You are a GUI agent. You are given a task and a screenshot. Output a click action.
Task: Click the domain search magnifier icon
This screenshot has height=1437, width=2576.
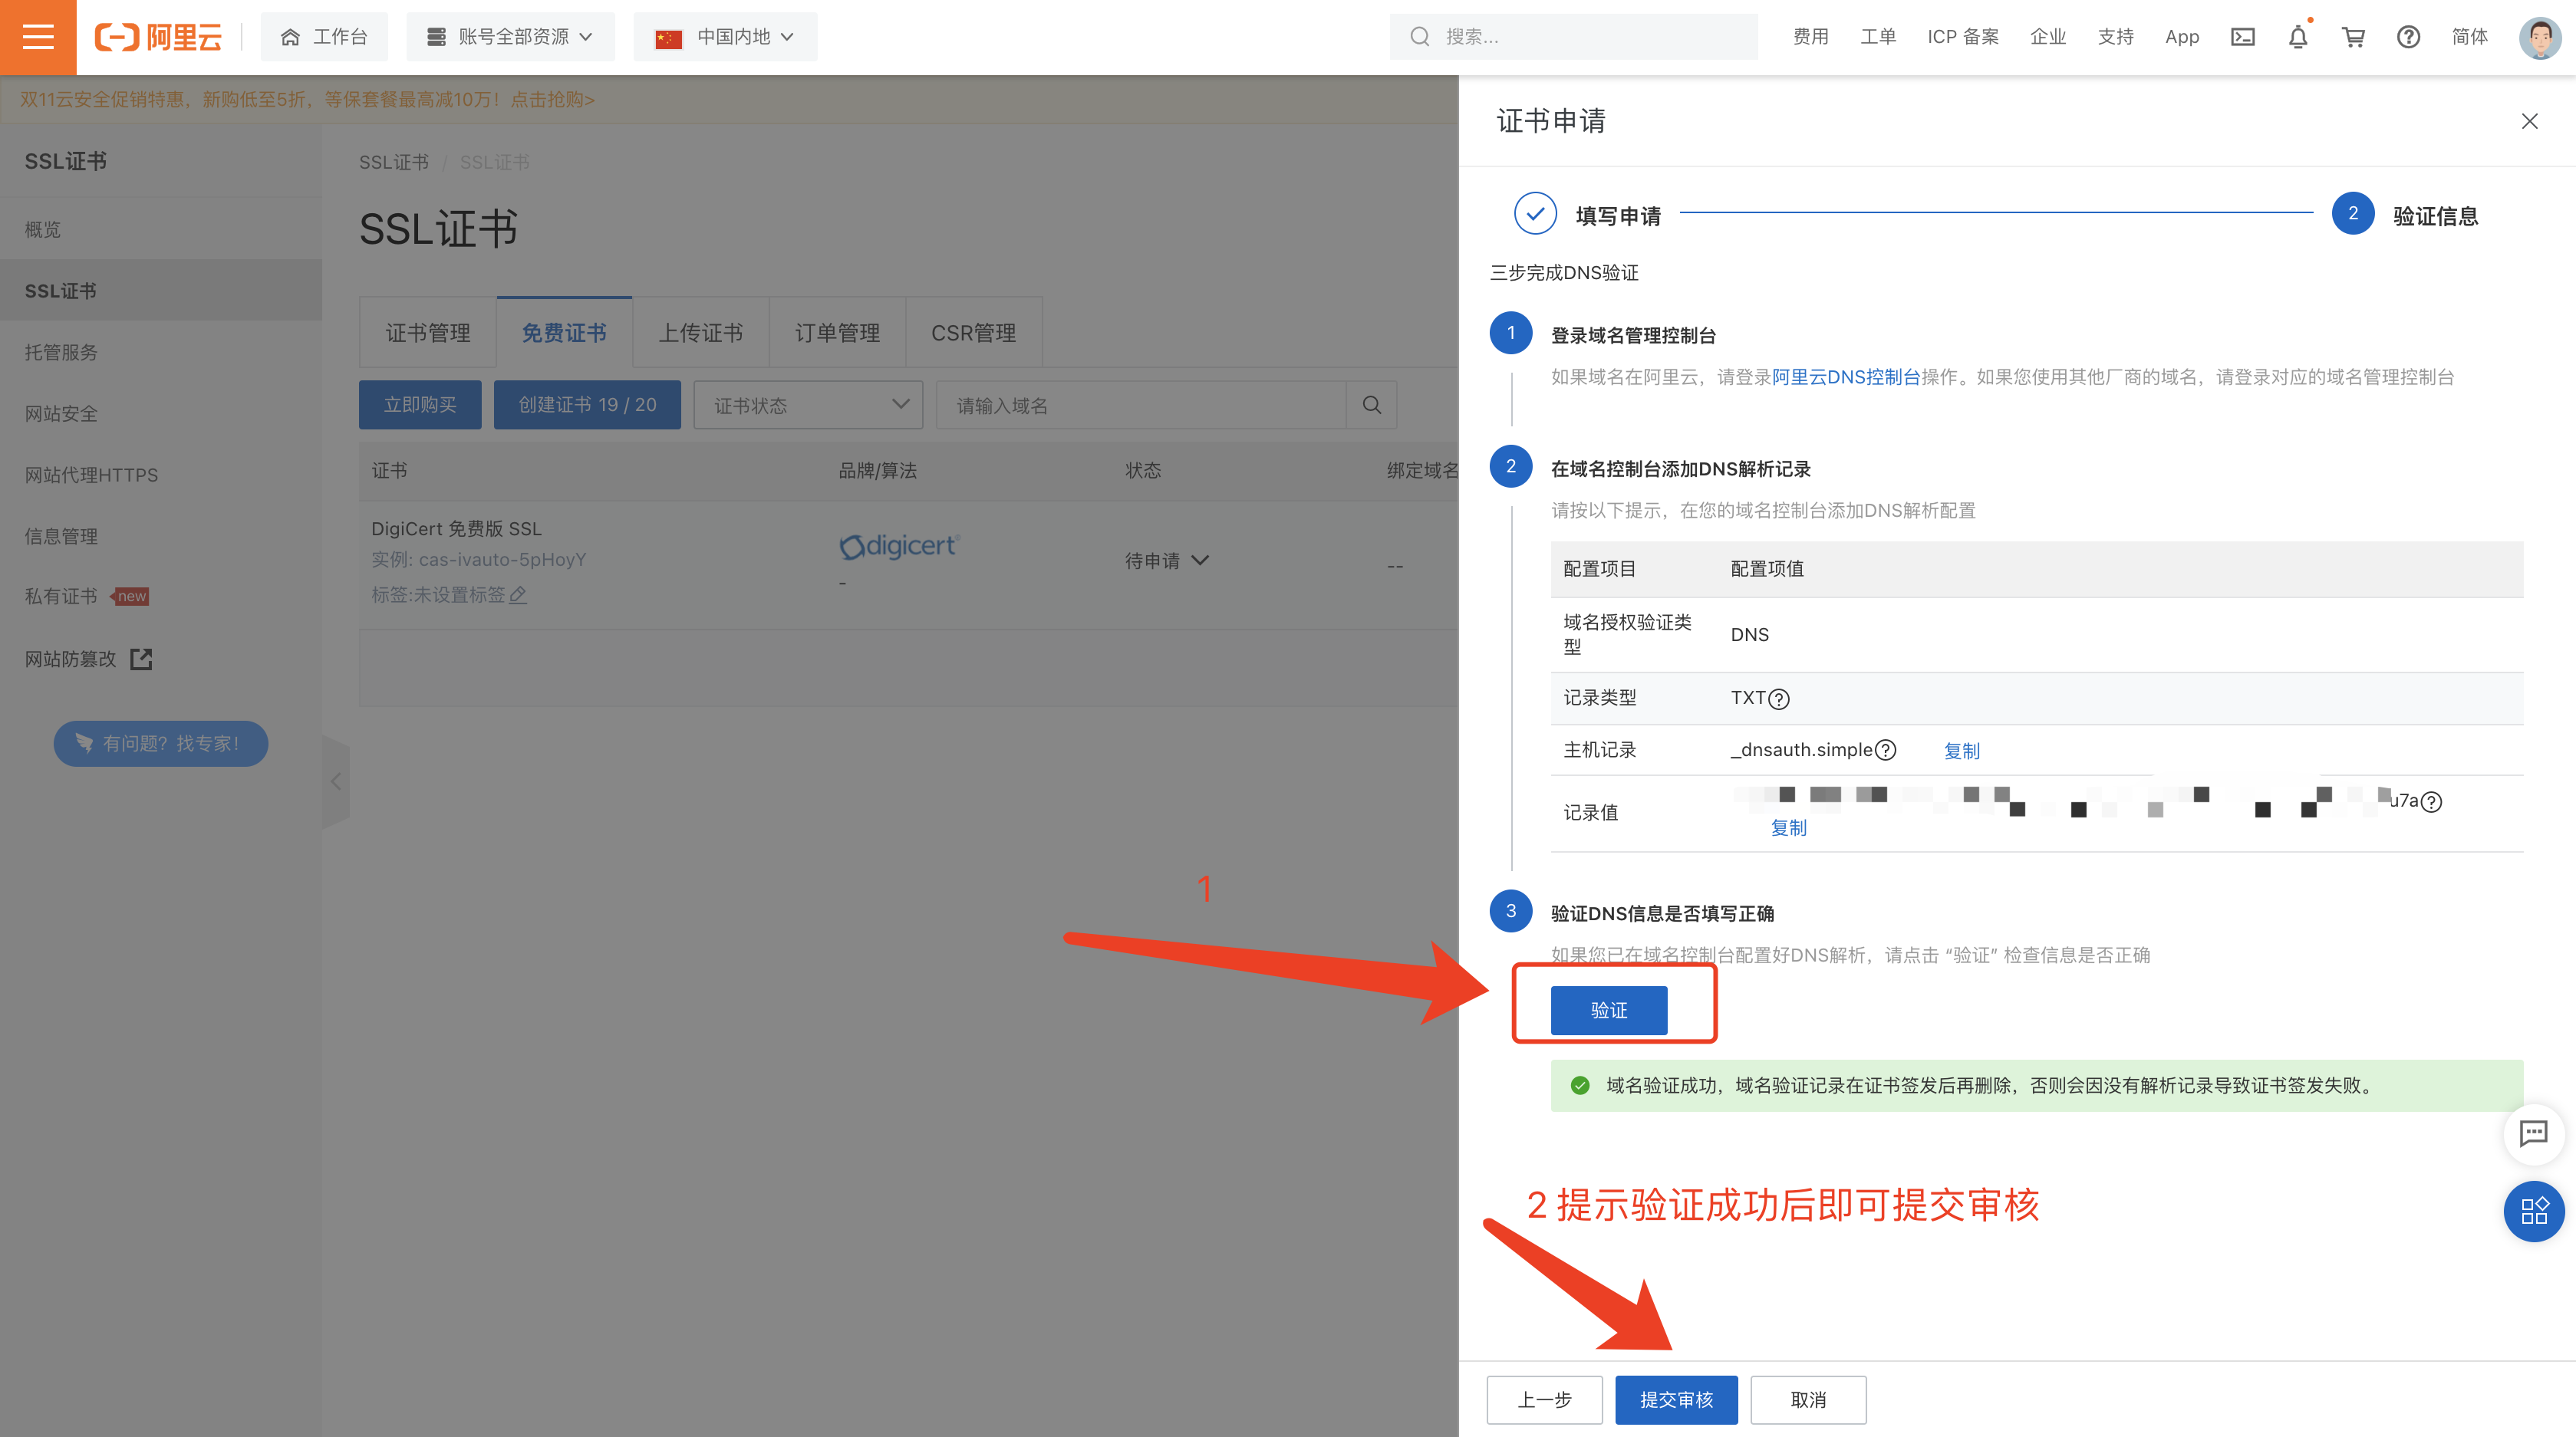point(1372,405)
